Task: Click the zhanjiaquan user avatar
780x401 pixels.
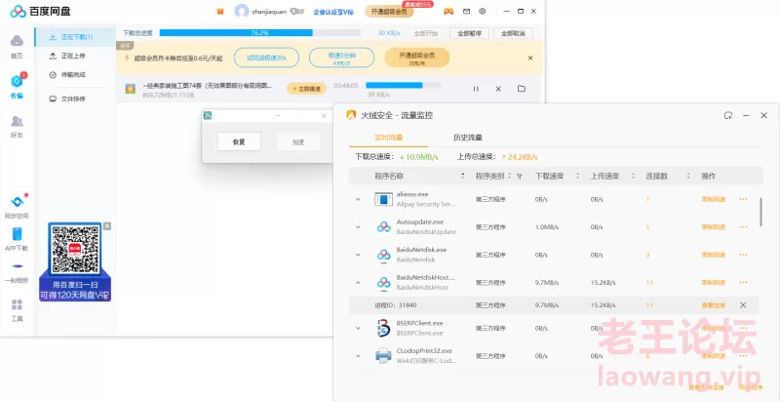Action: coord(242,12)
